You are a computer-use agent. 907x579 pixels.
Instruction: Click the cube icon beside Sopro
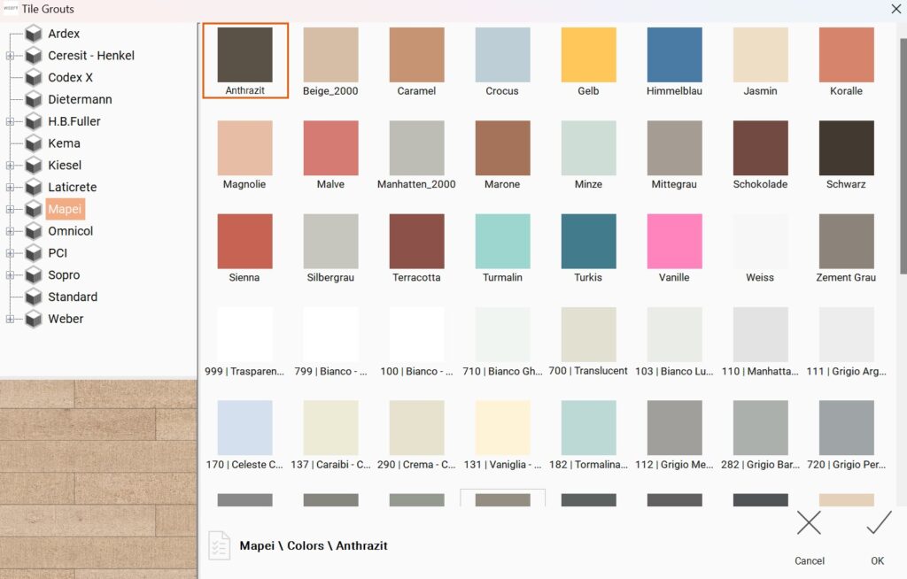34,274
